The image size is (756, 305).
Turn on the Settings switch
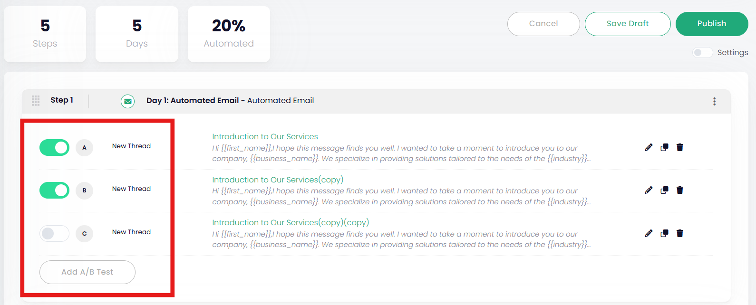tap(702, 52)
